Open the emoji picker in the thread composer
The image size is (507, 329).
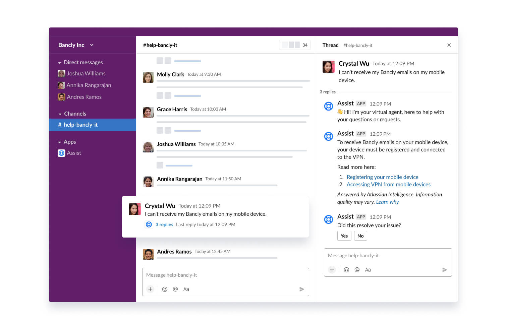point(346,270)
